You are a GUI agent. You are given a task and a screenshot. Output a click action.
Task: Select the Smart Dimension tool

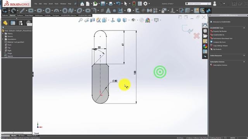(14, 10)
